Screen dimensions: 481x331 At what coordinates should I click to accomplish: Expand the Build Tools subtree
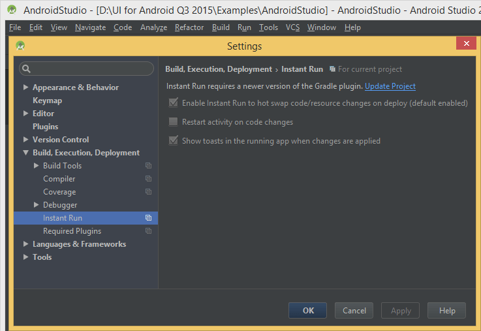click(x=36, y=165)
